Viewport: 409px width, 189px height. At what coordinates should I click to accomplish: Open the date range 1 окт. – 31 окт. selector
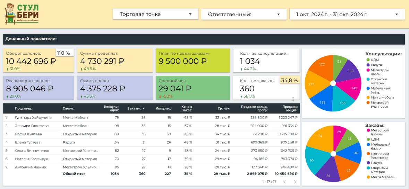point(347,14)
